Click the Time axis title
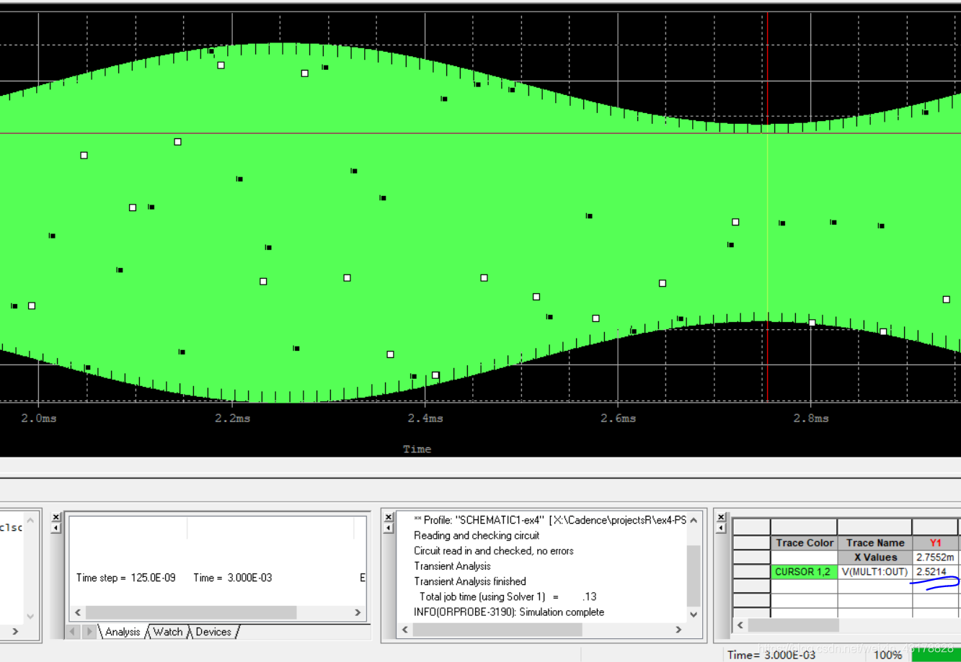Viewport: 961px width, 662px height. (417, 449)
